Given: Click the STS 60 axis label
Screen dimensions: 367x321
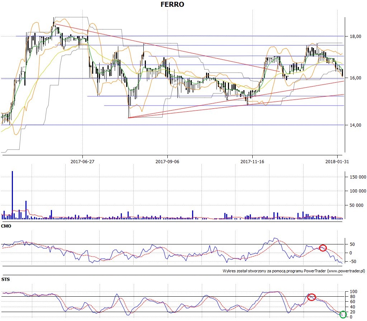Looking at the screenshot, I should [x=352, y=302].
